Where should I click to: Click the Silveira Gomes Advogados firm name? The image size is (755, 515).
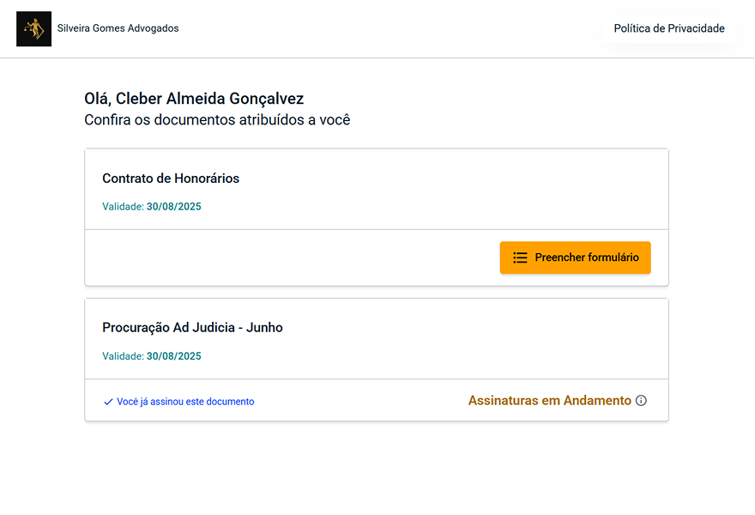118,28
